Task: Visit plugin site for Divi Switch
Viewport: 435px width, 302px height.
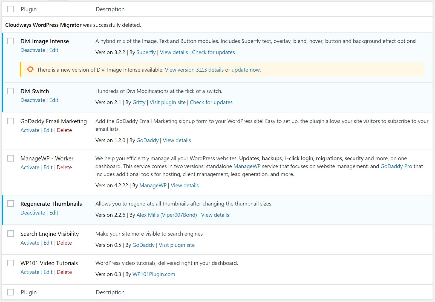Action: pos(168,102)
